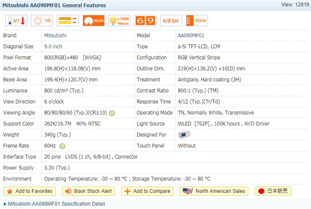The width and height of the screenshot is (311, 209).
Task: Click the 6/9 view direction icon
Action: coord(145,20)
